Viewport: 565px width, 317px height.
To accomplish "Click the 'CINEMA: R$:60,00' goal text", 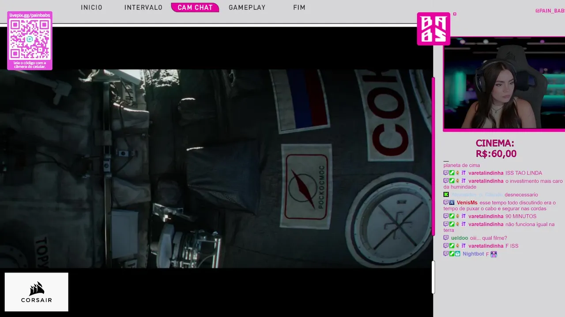I will click(x=496, y=148).
